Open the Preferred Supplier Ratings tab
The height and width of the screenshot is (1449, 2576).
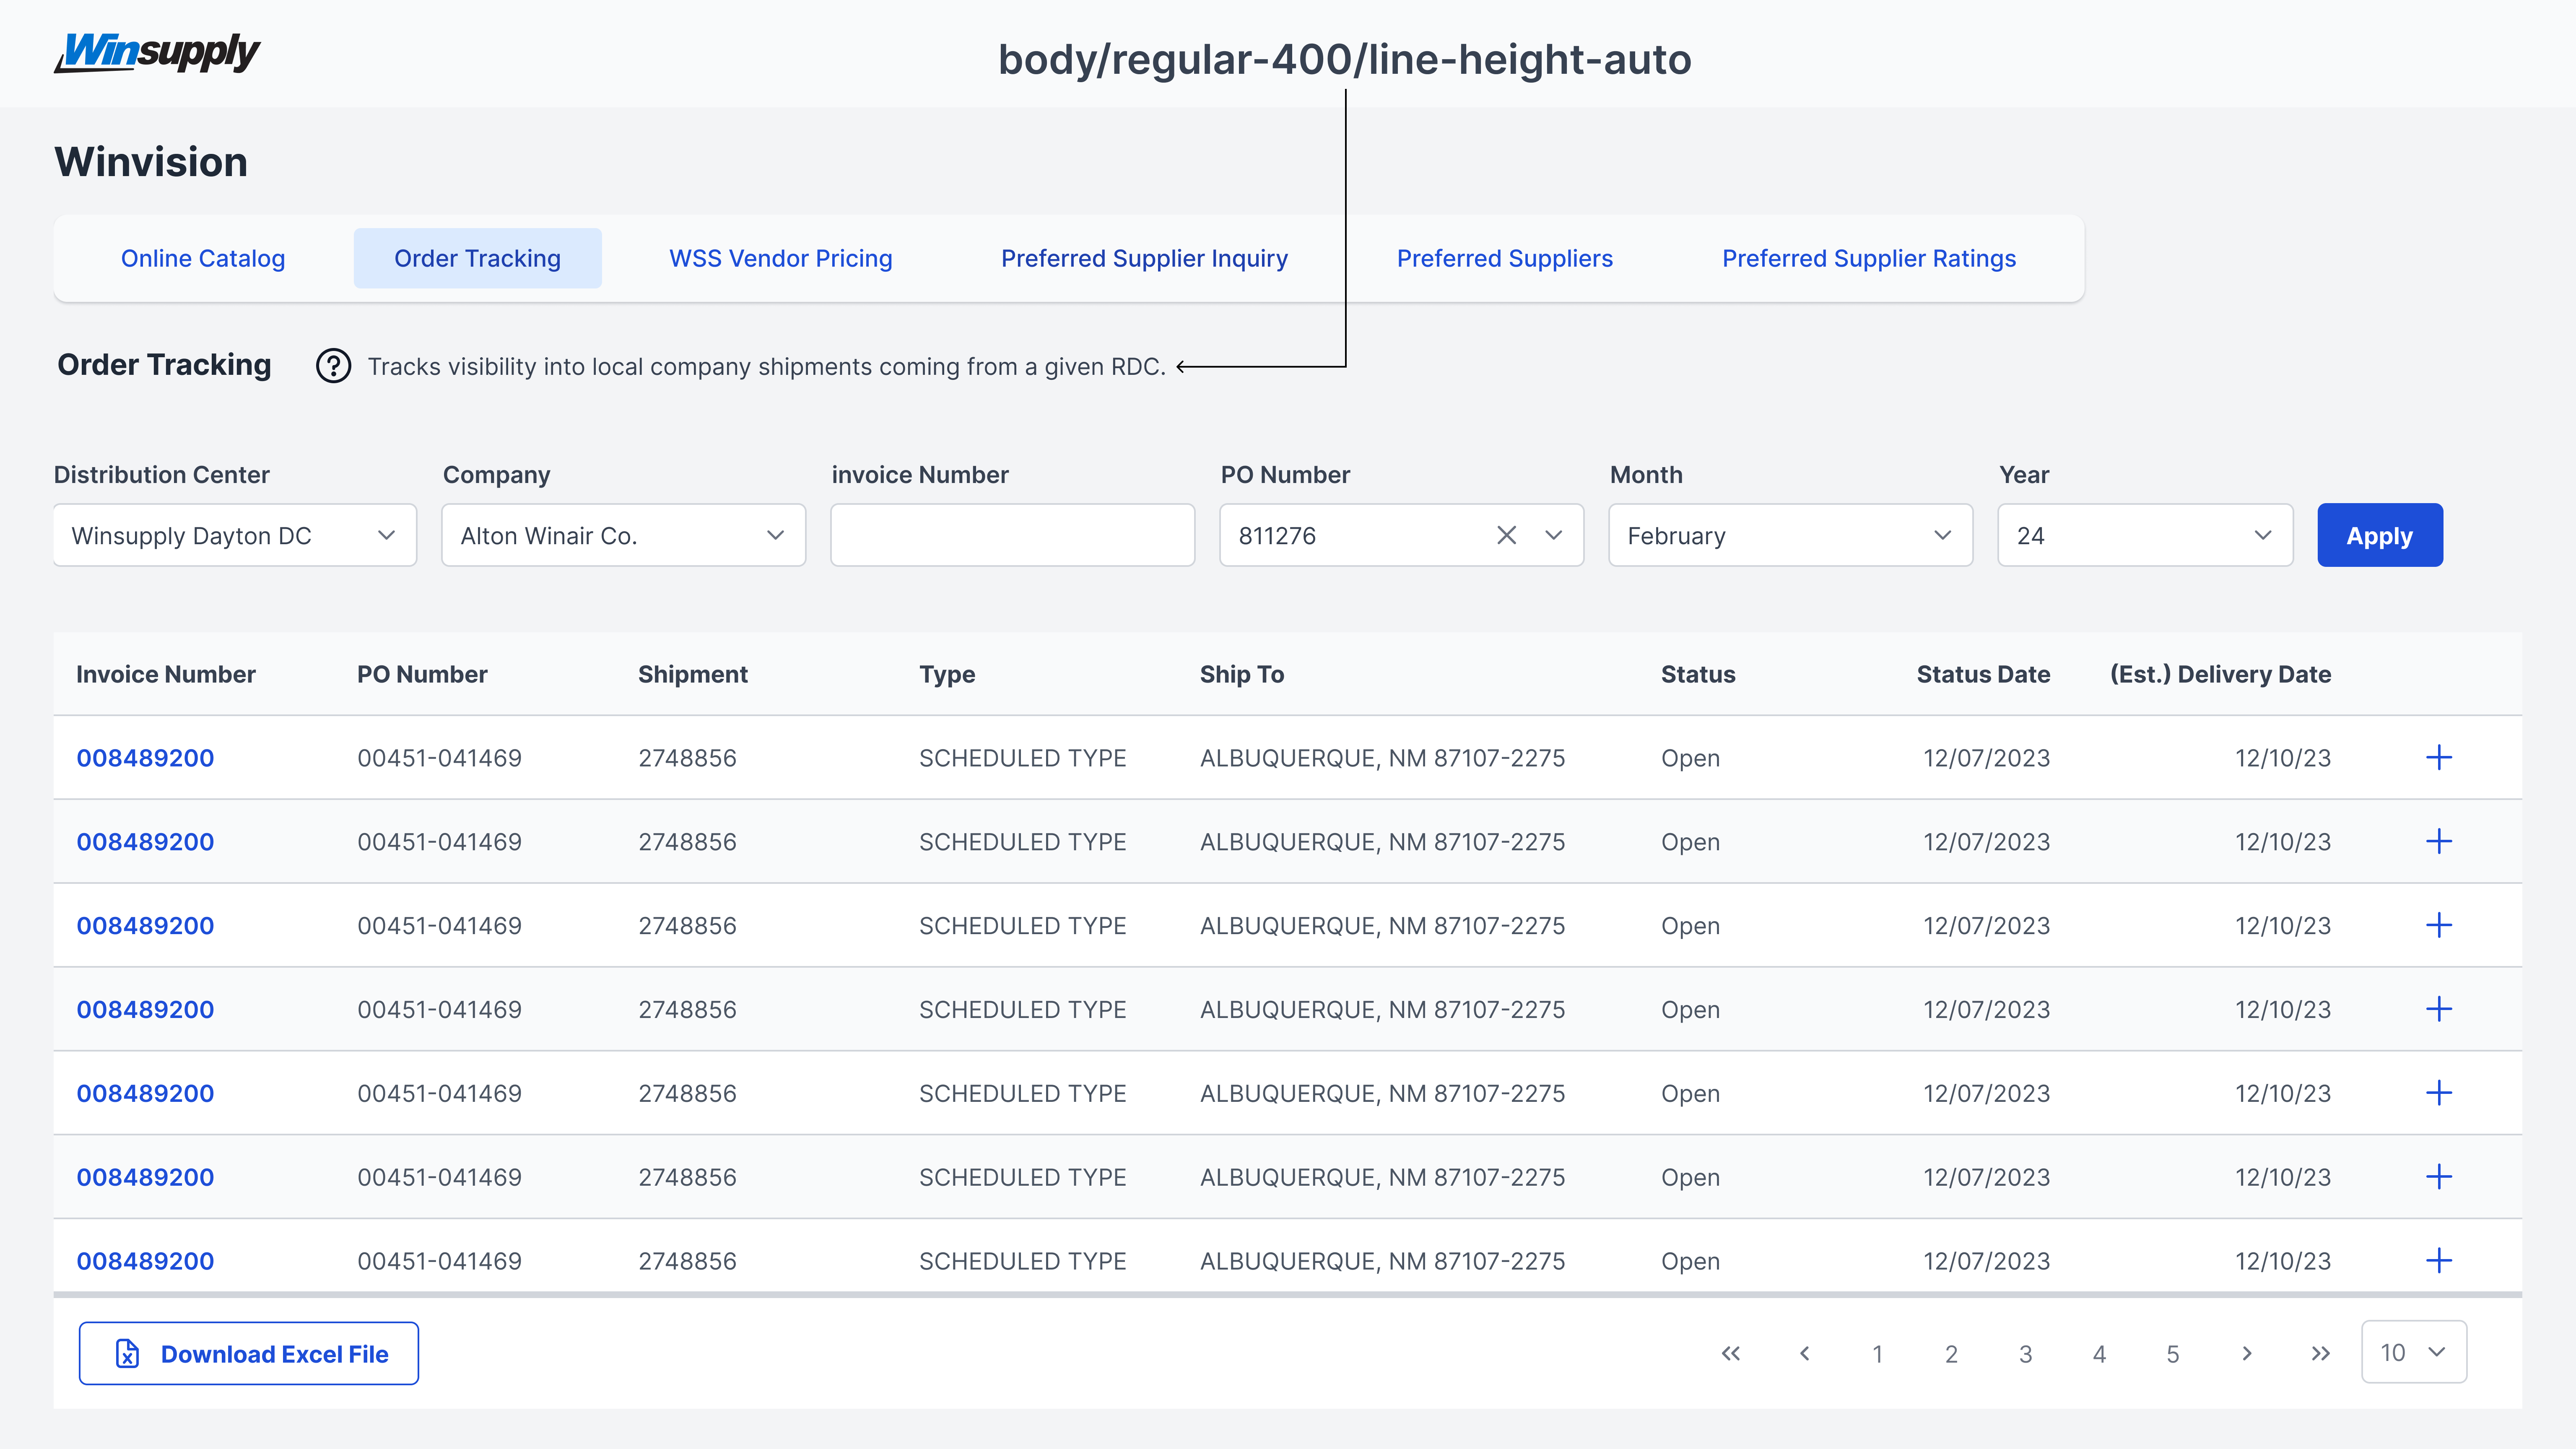point(1868,258)
